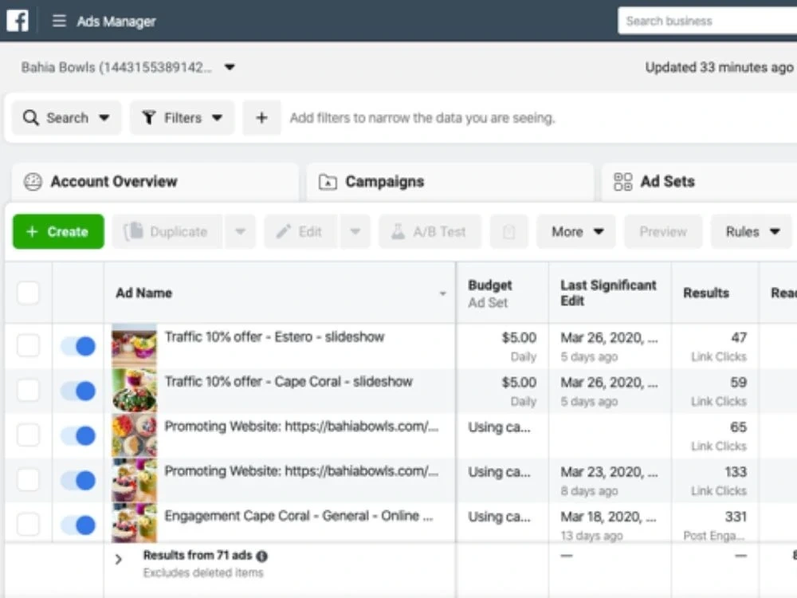Open the Search dropdown
The width and height of the screenshot is (797, 598).
[x=104, y=118]
